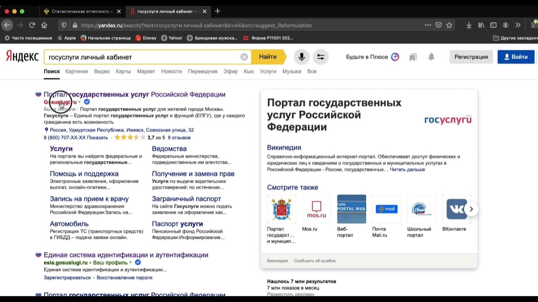Click the Yandex logo

coord(22,56)
